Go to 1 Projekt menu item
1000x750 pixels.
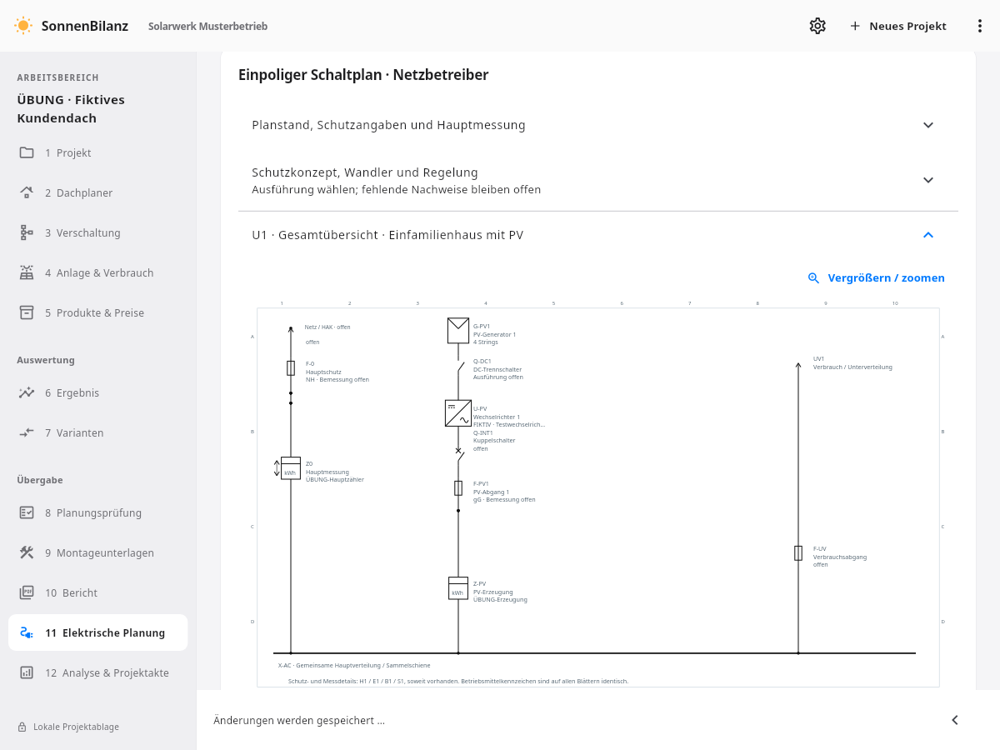98,152
